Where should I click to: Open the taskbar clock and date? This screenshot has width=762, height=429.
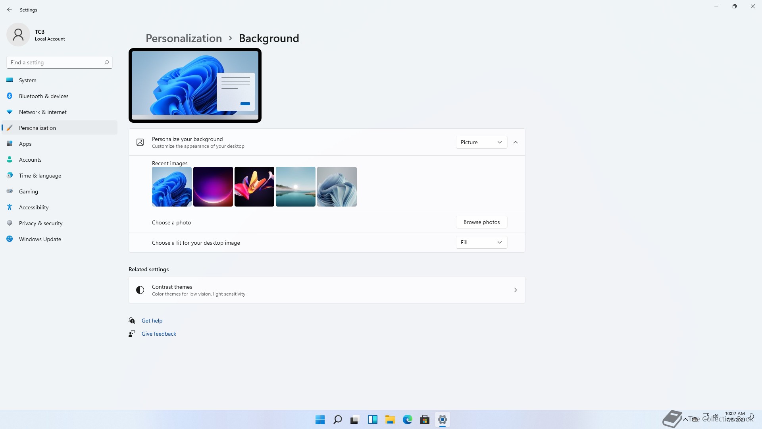point(735,417)
